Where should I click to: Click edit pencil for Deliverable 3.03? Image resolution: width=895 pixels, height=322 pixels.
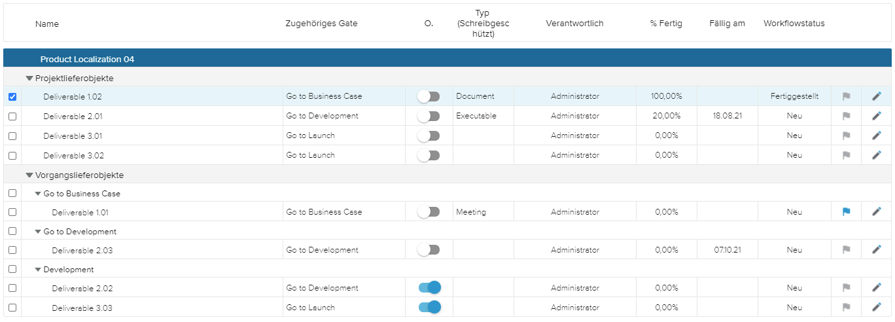[877, 308]
